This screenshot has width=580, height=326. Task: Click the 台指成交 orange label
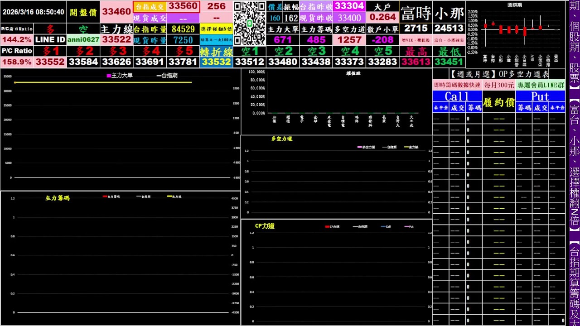pos(150,6)
